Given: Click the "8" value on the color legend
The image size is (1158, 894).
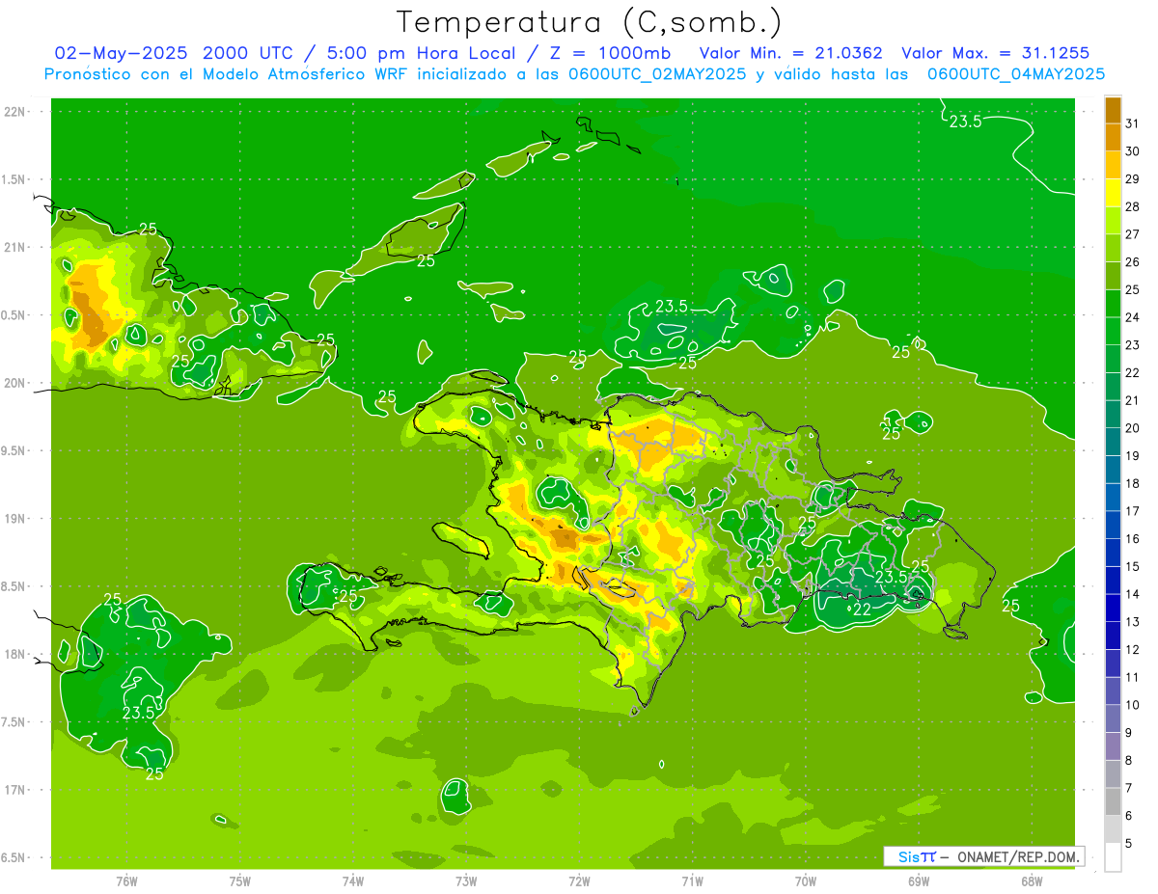Looking at the screenshot, I should click(x=1129, y=761).
